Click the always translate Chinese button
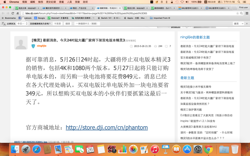 (87, 24)
